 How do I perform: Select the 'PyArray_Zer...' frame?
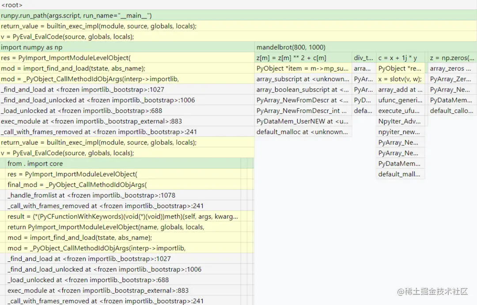click(452, 79)
